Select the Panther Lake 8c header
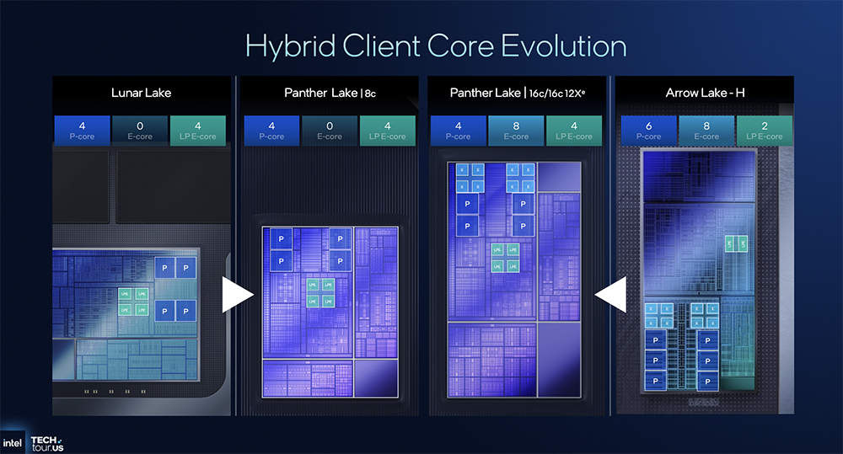This screenshot has width=843, height=454. coord(329,93)
